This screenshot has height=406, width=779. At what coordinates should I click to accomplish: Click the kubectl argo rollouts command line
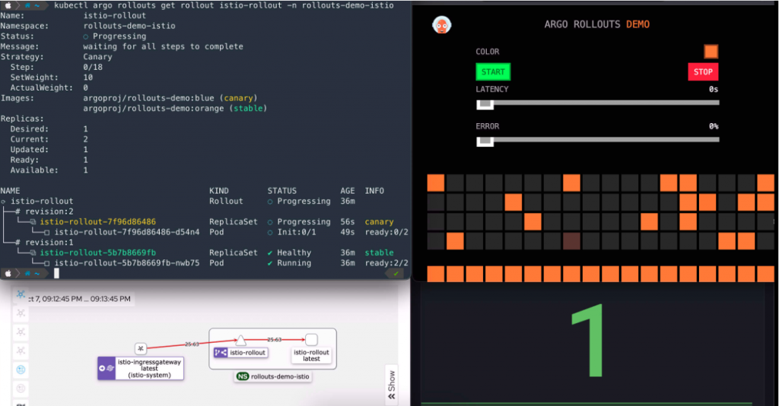pos(224,5)
